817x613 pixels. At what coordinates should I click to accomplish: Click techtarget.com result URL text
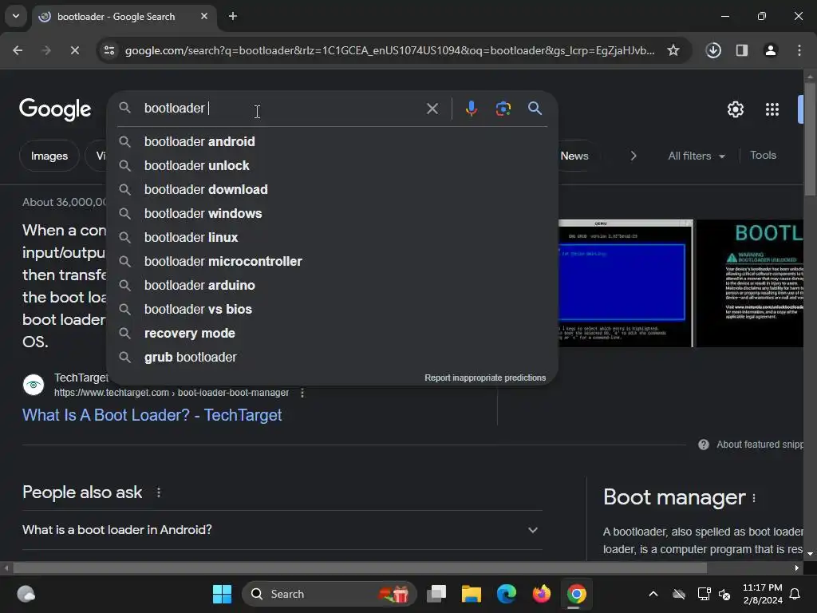point(172,393)
